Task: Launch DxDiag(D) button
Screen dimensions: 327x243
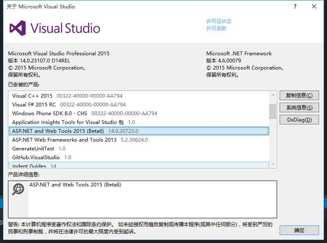Action: tap(299, 120)
